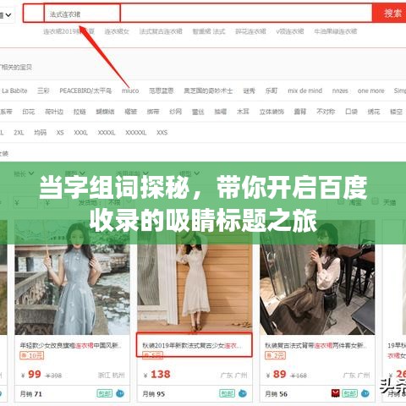Click the 2元 coupon badge
Image resolution: width=406 pixels, height=406 pixels.
tap(275, 355)
